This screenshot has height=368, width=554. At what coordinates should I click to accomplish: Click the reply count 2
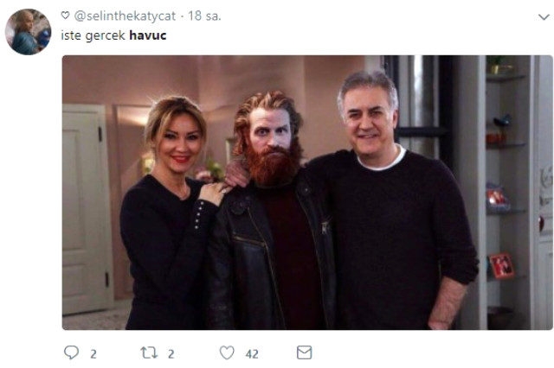pos(93,353)
